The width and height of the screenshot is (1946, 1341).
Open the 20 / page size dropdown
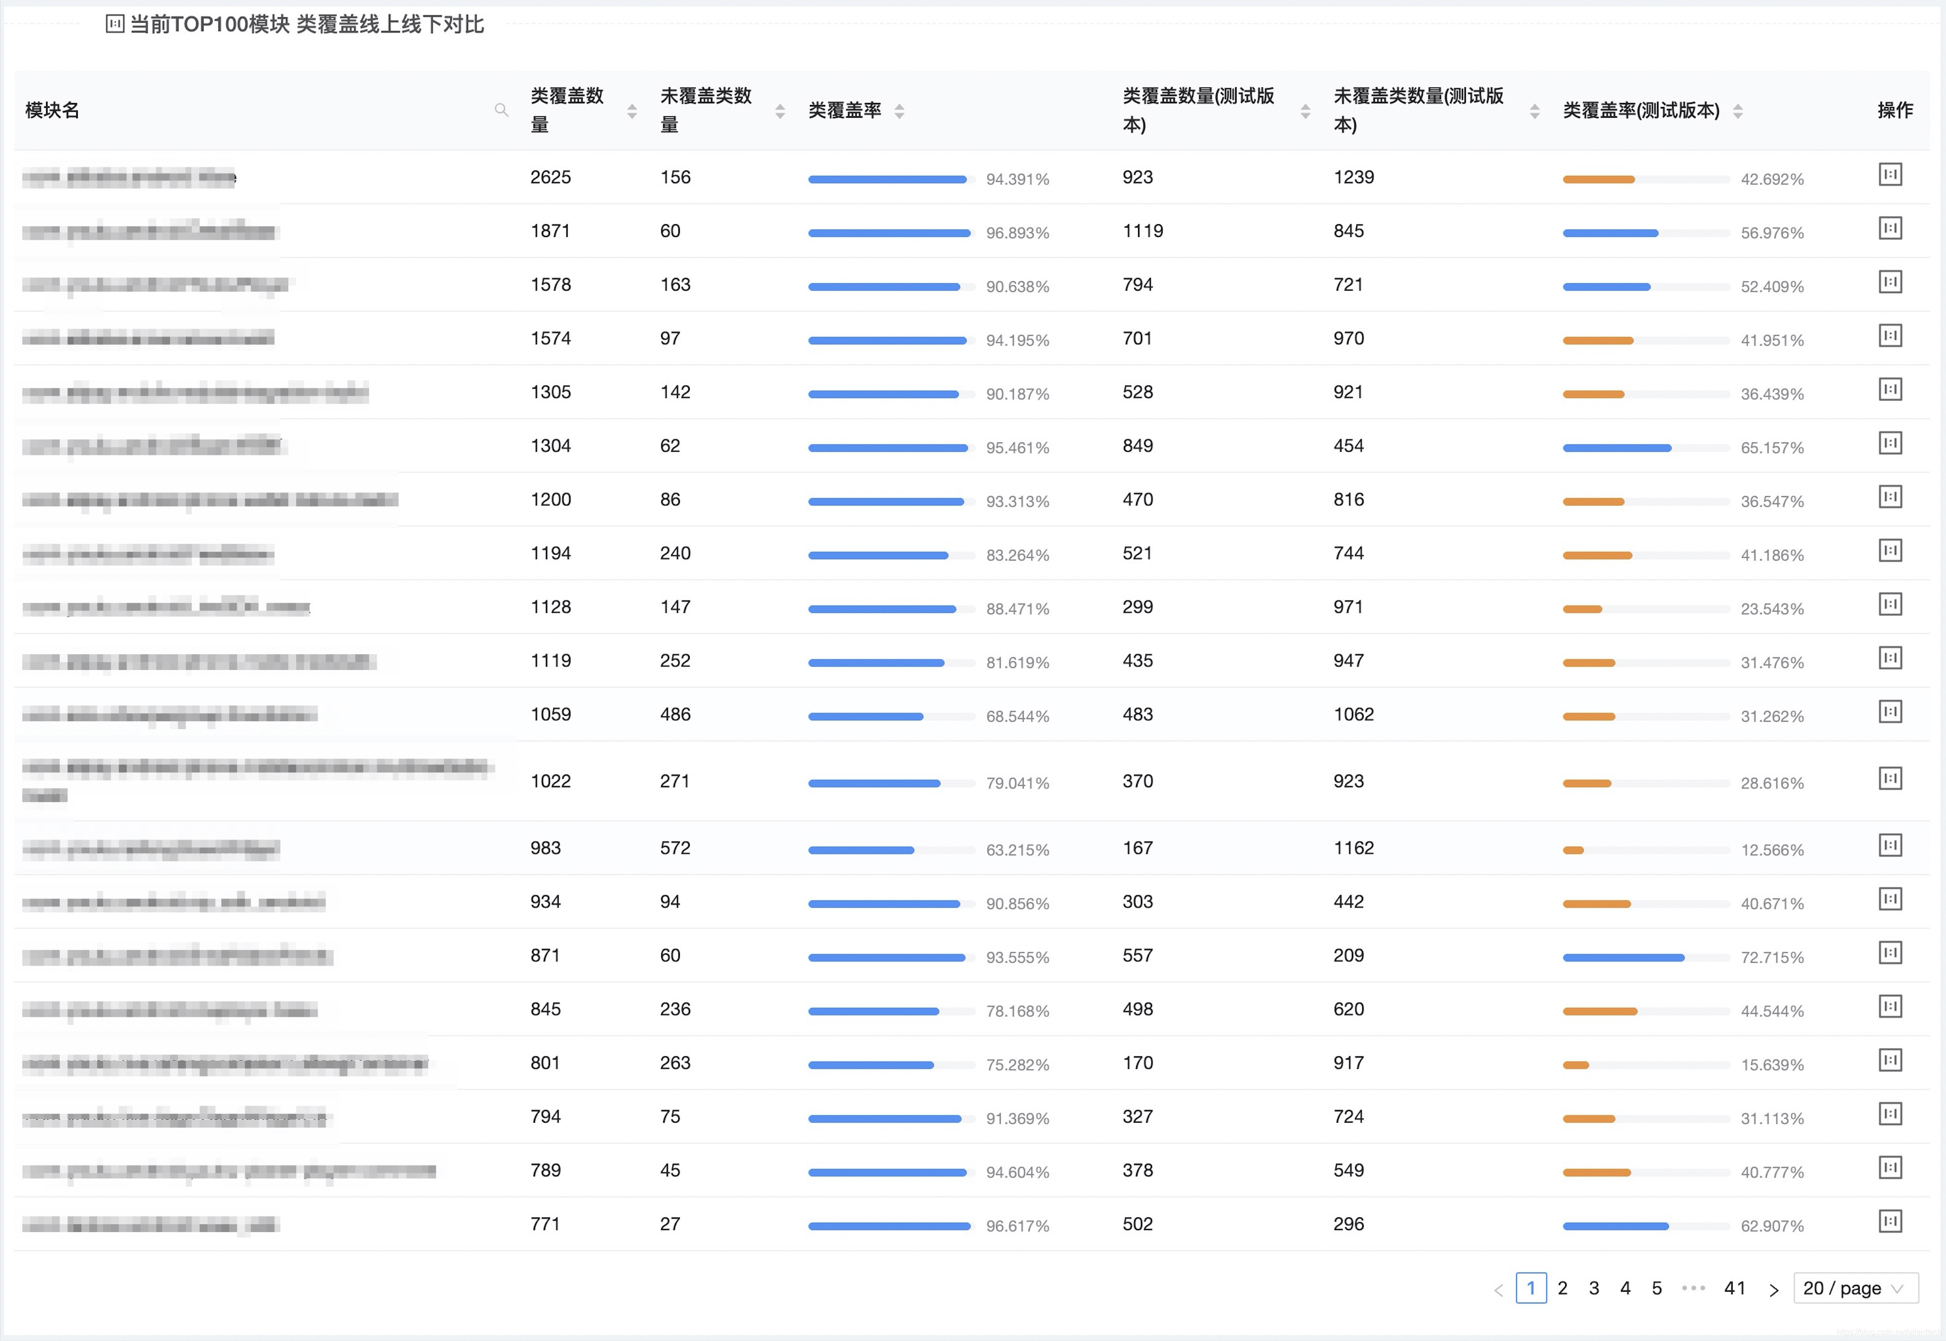[1855, 1289]
